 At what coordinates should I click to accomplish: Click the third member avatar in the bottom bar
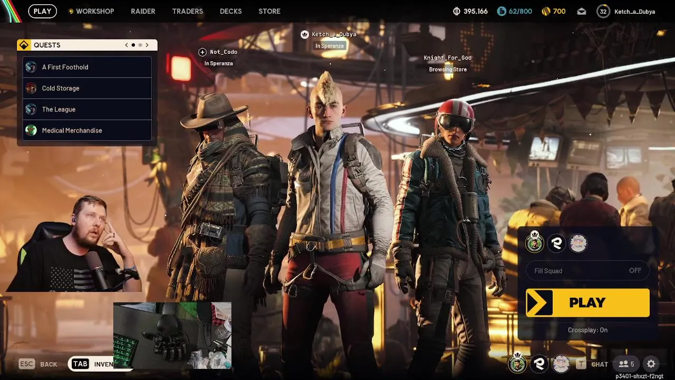[561, 364]
